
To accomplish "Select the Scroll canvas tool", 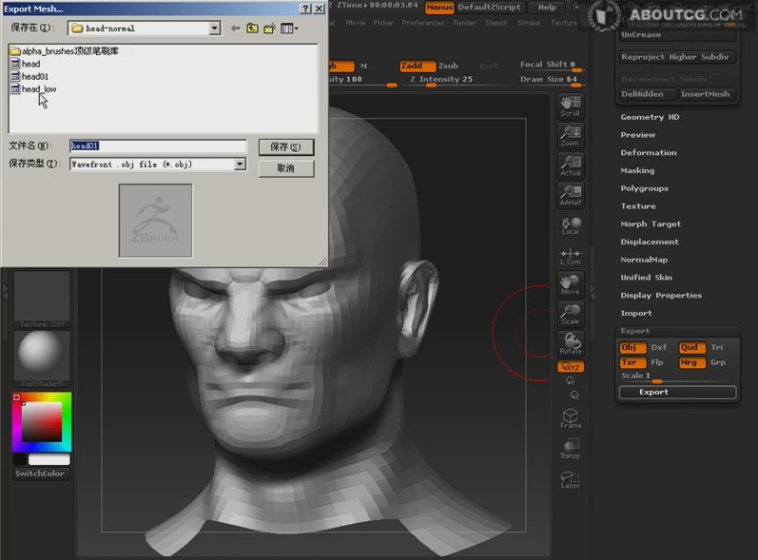I will pos(571,106).
